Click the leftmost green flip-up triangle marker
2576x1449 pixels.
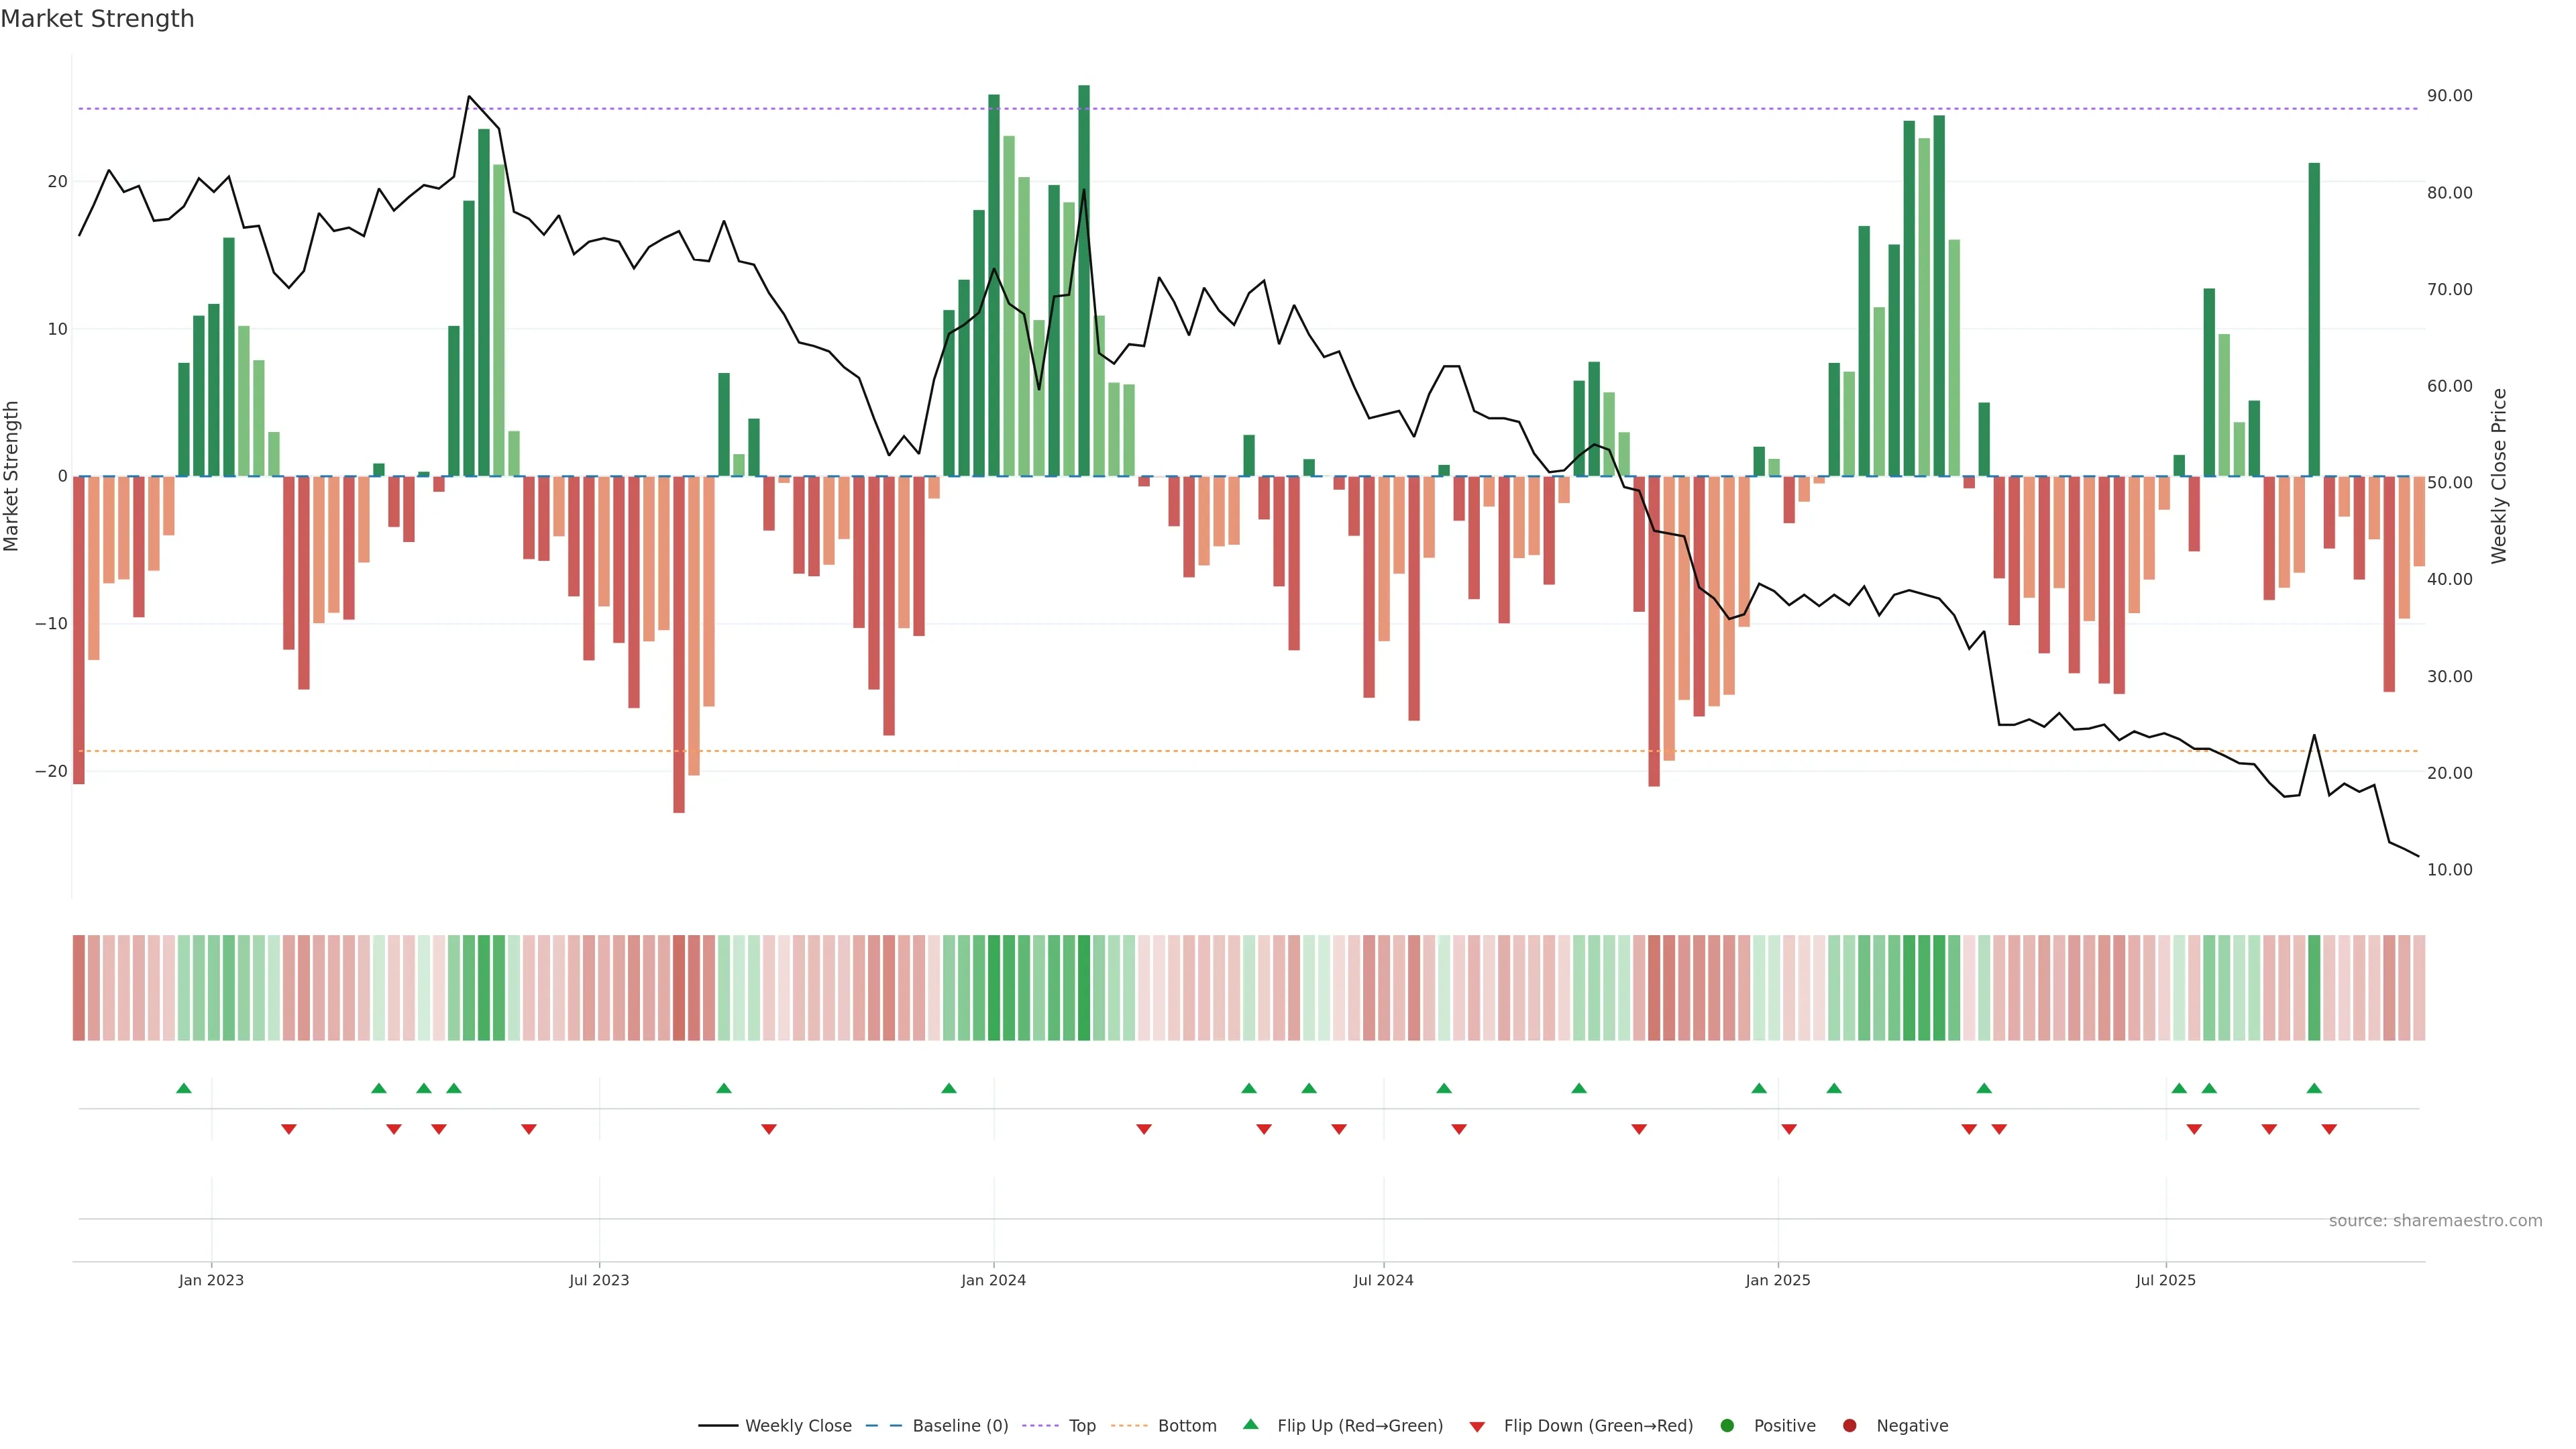[183, 1088]
